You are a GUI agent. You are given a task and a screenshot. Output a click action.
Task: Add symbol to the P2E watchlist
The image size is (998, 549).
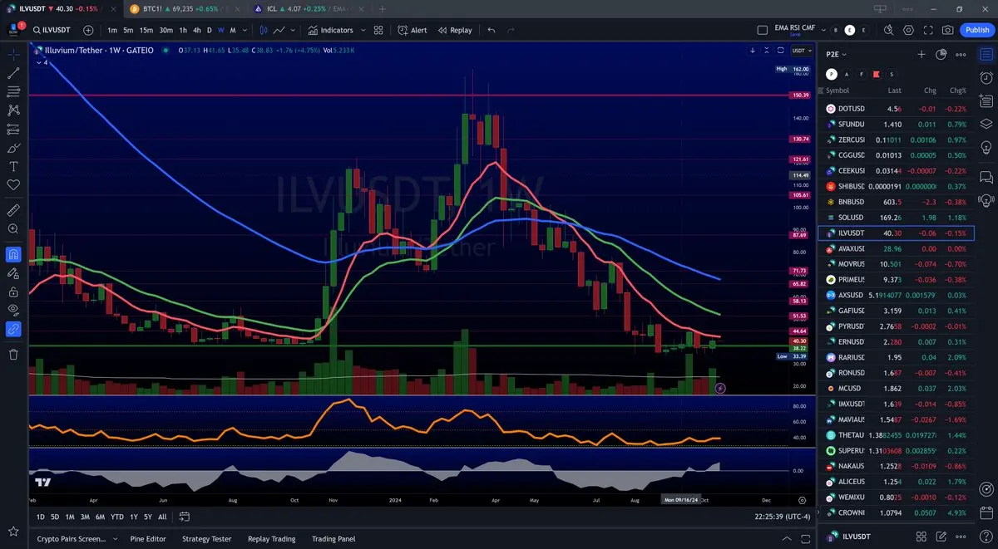click(921, 54)
